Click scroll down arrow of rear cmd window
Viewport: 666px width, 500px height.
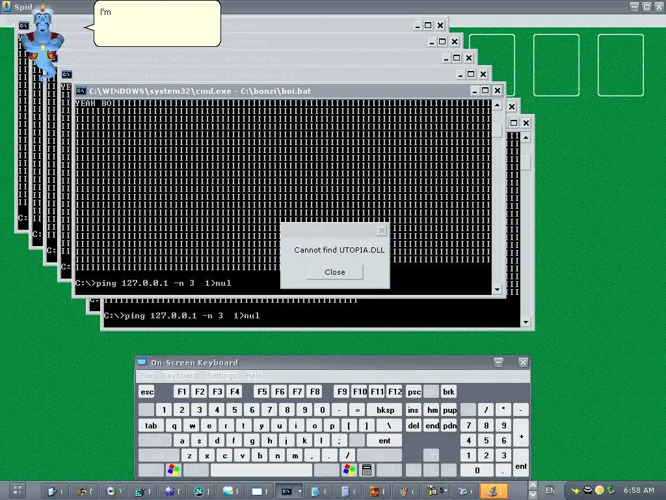coord(526,322)
